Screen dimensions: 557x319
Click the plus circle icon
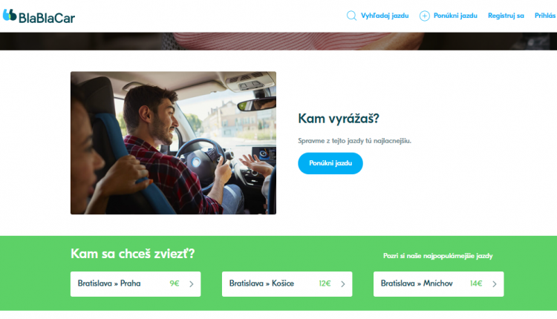coord(424,16)
